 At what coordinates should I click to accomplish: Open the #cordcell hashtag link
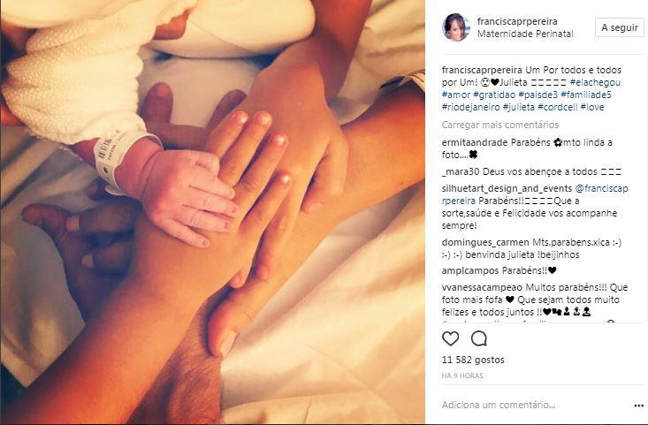(x=558, y=107)
